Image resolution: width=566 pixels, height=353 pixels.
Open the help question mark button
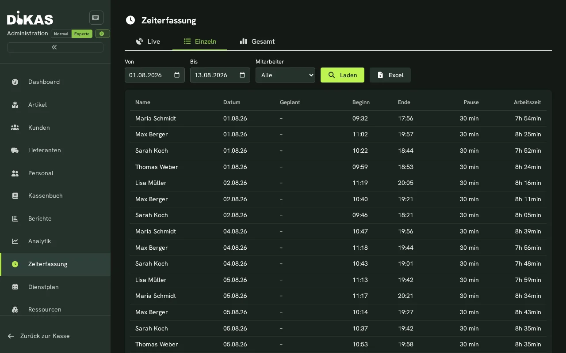coord(102,34)
